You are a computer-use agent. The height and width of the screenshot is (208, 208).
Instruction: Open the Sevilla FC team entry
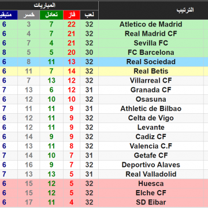click(x=151, y=43)
